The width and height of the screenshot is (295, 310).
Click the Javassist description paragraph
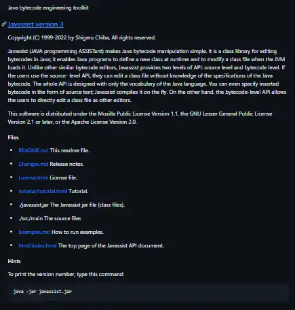click(x=147, y=75)
